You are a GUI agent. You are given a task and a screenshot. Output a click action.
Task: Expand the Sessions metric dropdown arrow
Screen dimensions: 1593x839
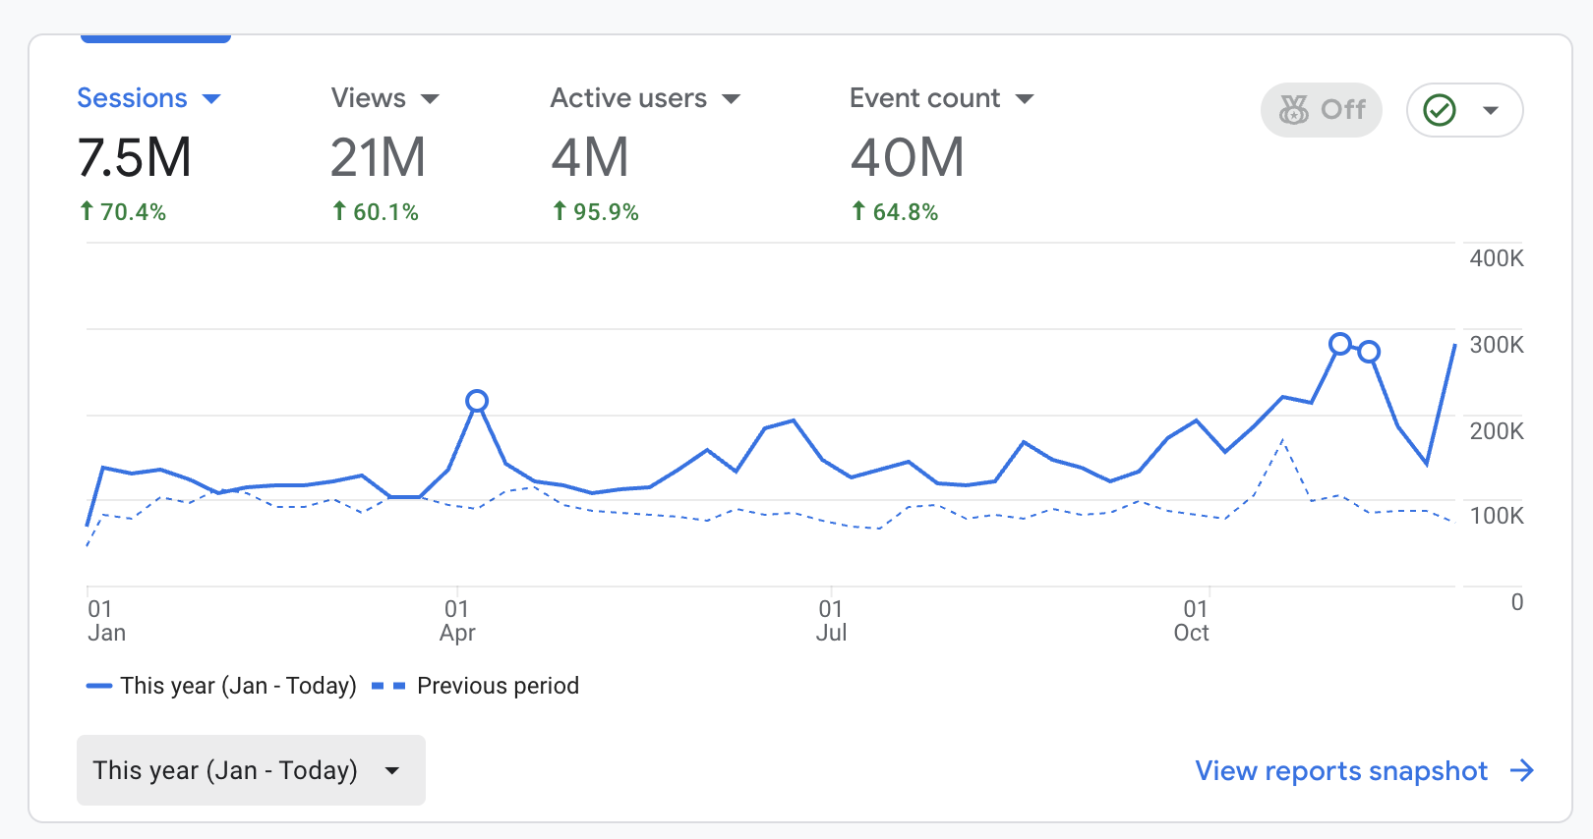(211, 99)
